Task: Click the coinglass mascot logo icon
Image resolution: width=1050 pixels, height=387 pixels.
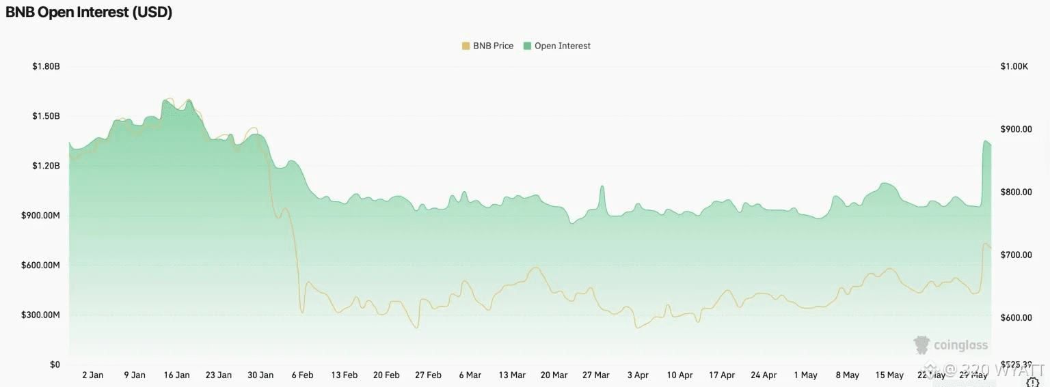Action: click(x=921, y=345)
